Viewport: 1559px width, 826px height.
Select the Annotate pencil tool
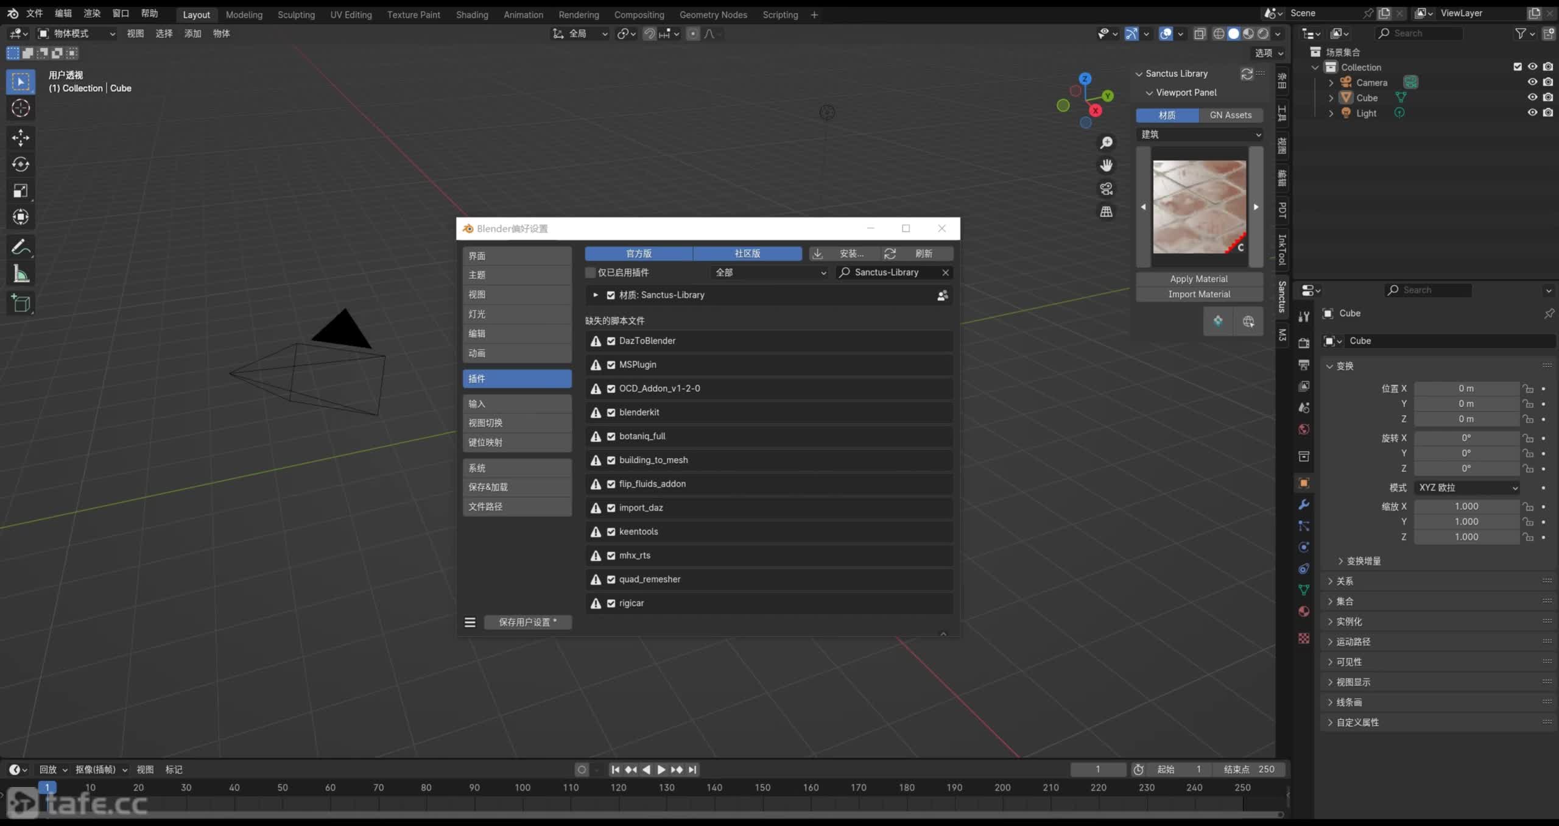pyautogui.click(x=21, y=247)
